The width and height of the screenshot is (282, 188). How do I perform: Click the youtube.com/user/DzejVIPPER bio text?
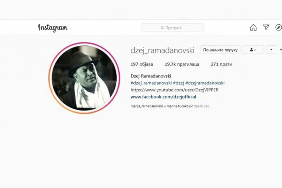pos(175,90)
